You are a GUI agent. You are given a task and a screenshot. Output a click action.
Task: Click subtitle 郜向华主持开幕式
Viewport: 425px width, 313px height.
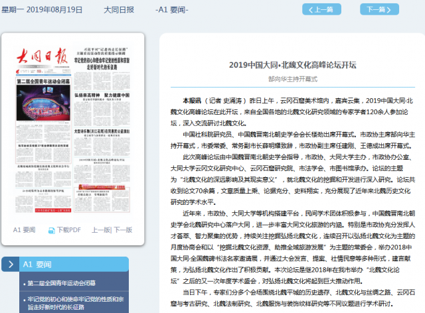[x=293, y=79]
